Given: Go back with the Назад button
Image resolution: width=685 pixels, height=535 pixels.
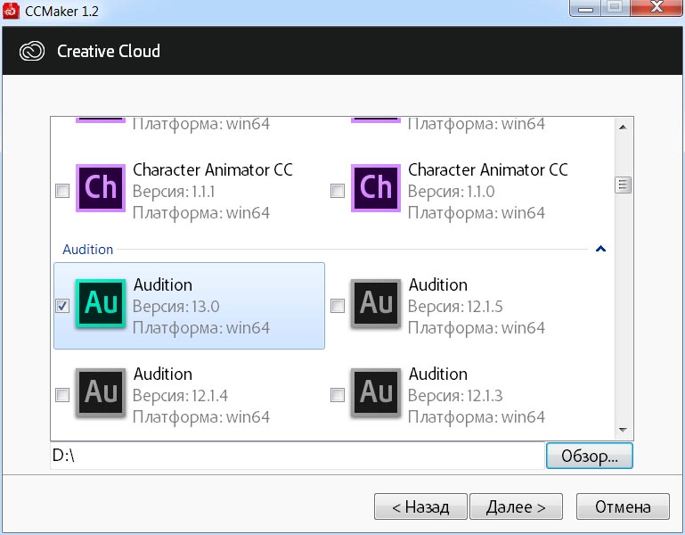Looking at the screenshot, I should [420, 506].
